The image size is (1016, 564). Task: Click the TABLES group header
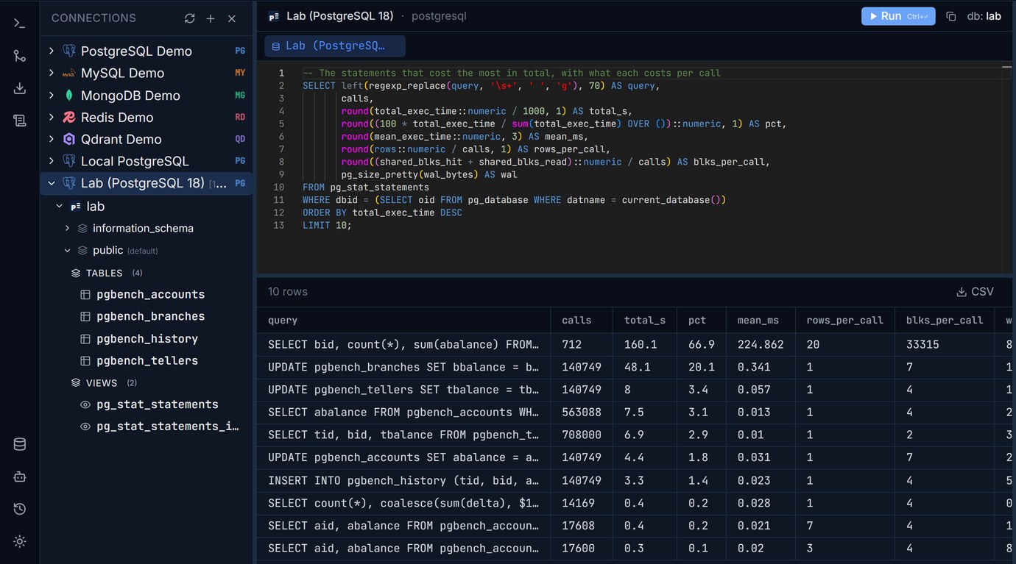105,273
